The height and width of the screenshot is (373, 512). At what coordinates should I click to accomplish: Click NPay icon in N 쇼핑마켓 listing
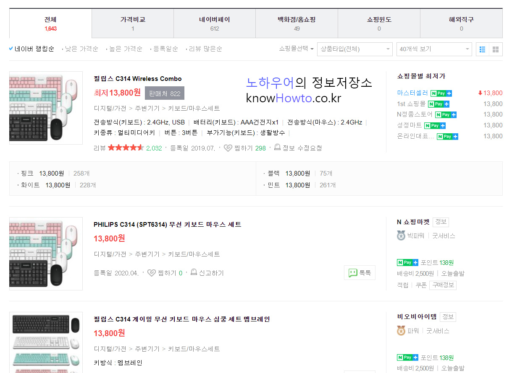pyautogui.click(x=407, y=262)
